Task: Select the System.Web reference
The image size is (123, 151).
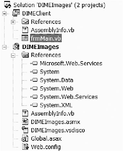Action: 56,89
